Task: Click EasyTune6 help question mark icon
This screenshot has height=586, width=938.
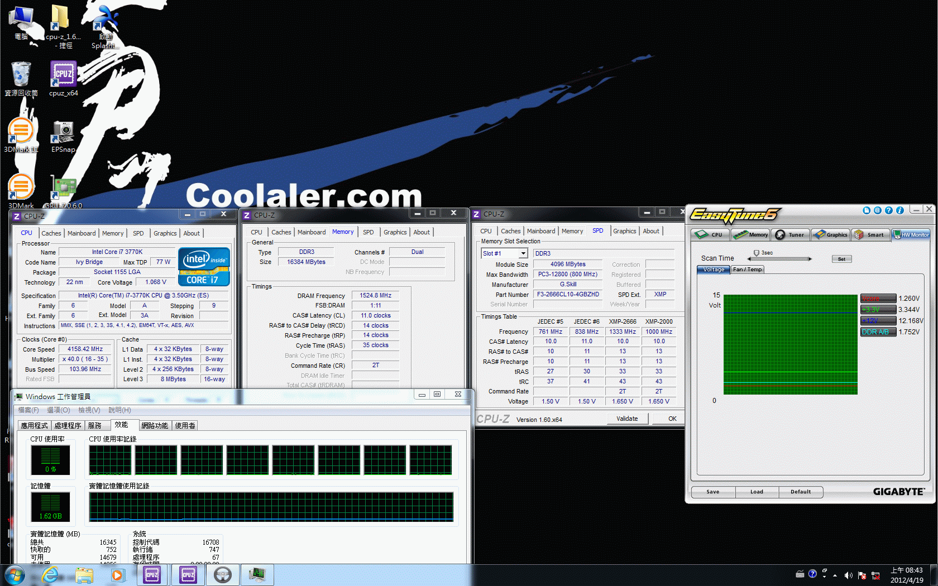Action: click(889, 210)
